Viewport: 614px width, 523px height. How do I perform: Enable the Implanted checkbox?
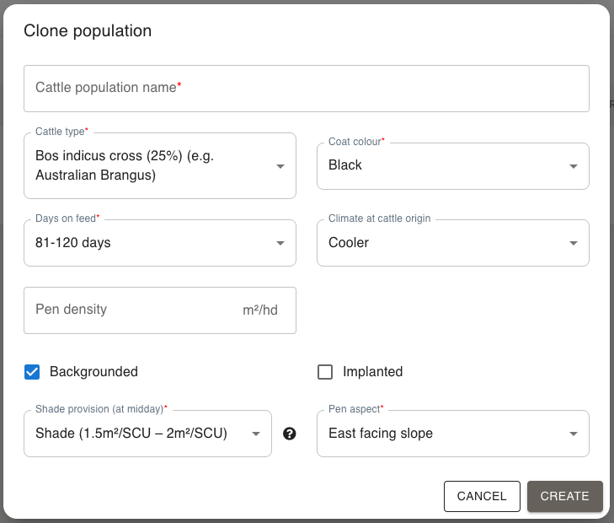coord(325,372)
